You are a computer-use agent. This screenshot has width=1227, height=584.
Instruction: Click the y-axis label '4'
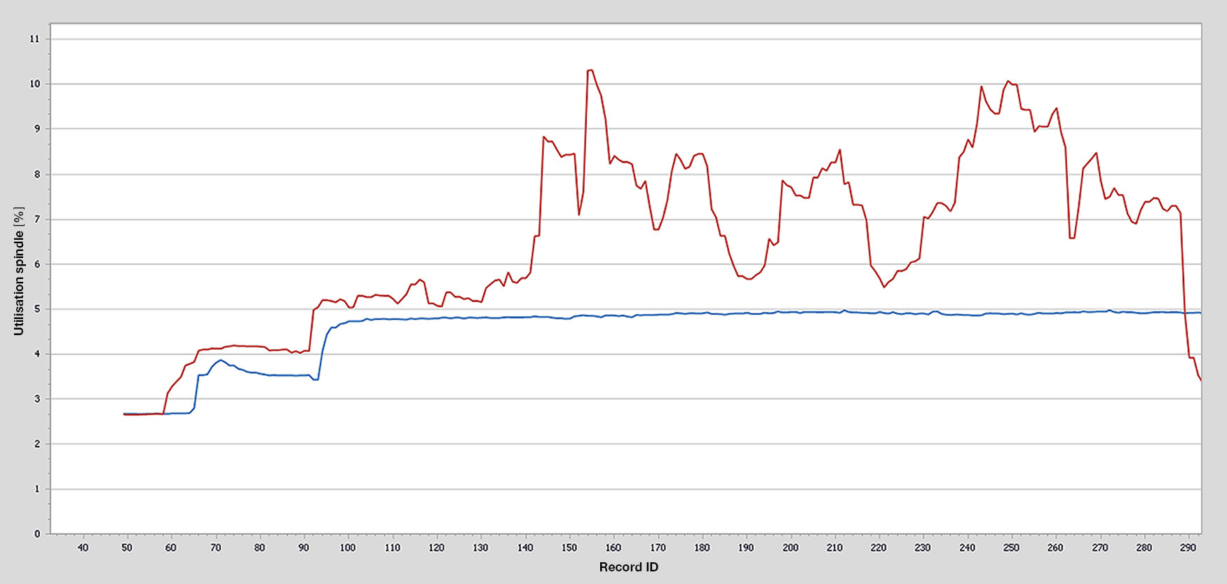tap(37, 354)
